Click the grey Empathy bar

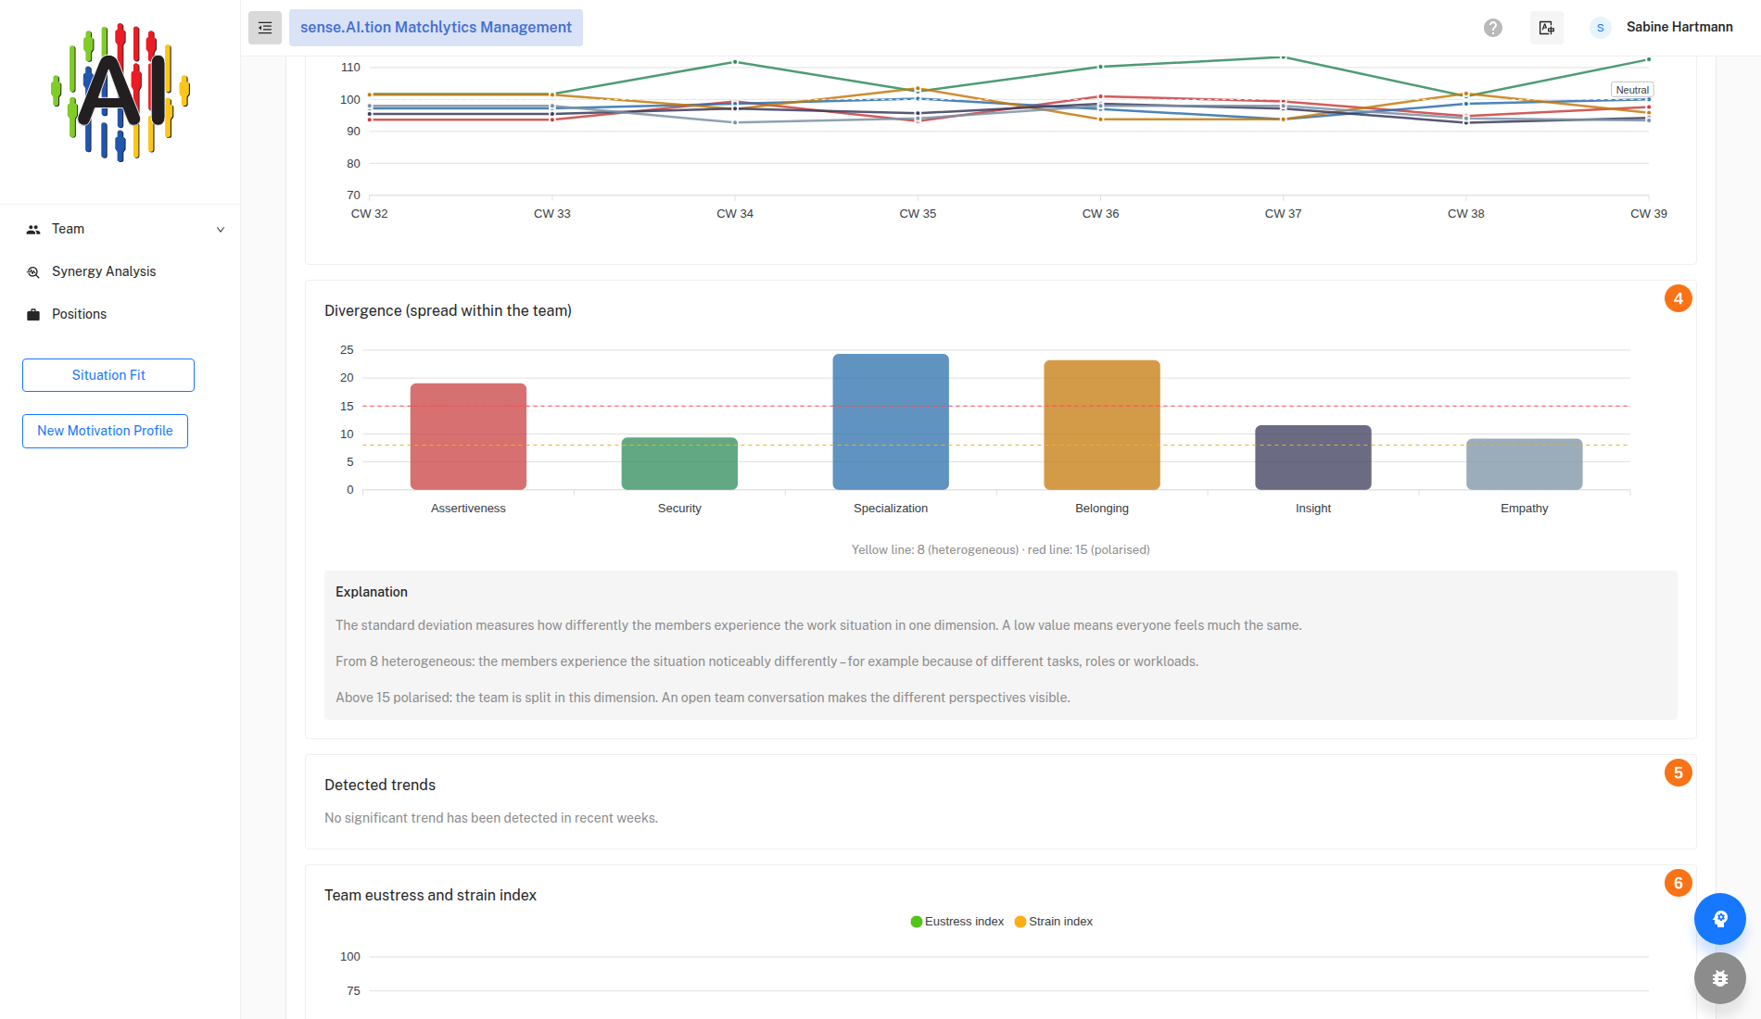point(1525,464)
